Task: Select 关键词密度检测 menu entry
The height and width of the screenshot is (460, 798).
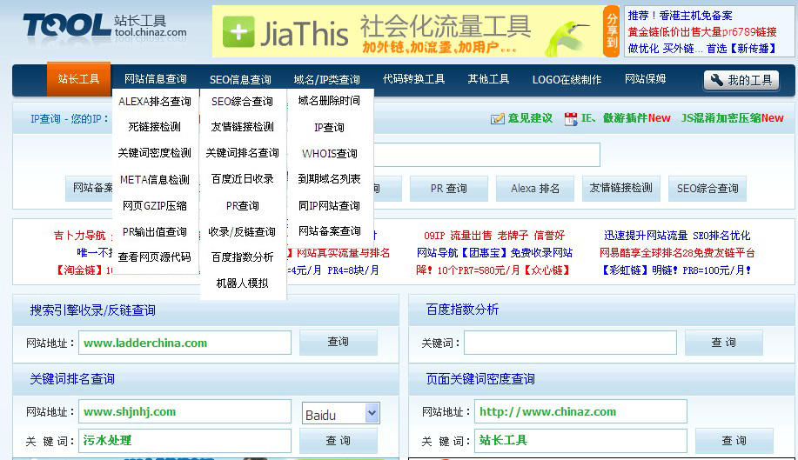Action: (x=155, y=152)
